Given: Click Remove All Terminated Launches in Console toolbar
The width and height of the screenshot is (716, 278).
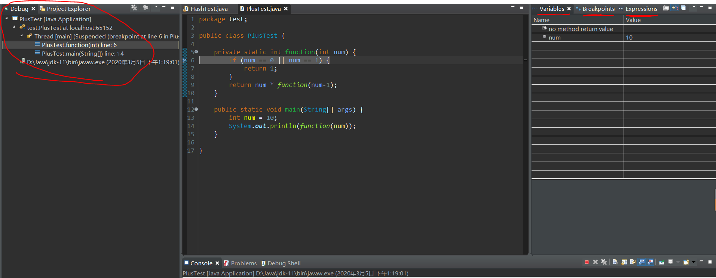Looking at the screenshot, I should [604, 262].
